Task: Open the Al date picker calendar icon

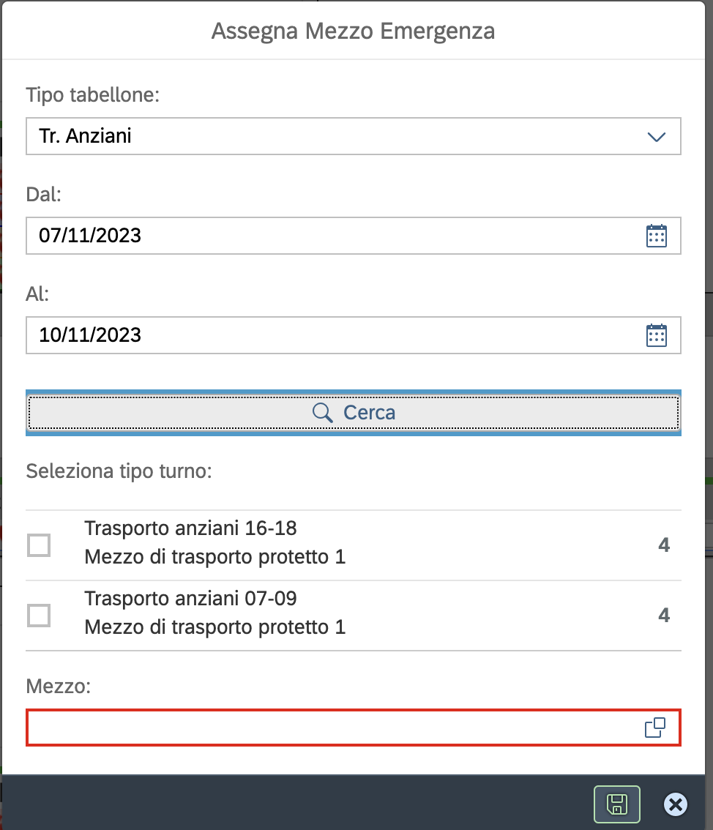Action: point(656,335)
